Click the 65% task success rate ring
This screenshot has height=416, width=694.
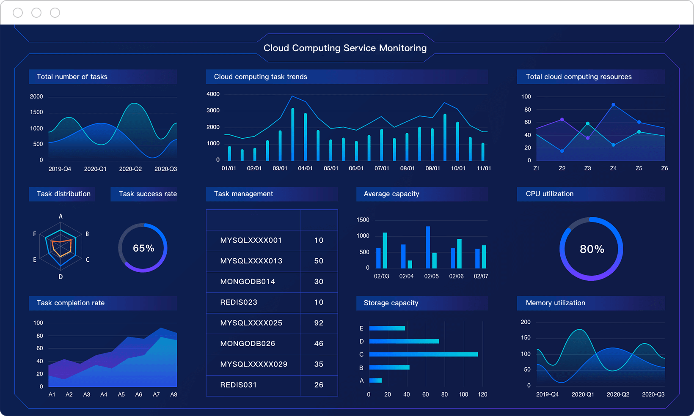click(x=143, y=248)
